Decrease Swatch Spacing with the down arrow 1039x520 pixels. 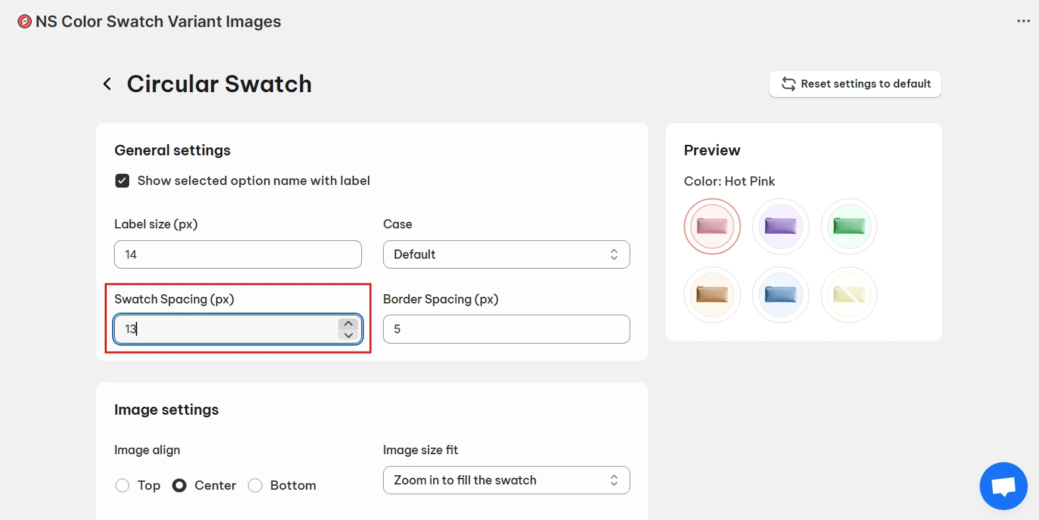pyautogui.click(x=348, y=335)
